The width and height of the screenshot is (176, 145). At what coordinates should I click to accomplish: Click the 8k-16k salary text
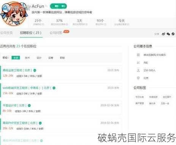click(x=7, y=111)
